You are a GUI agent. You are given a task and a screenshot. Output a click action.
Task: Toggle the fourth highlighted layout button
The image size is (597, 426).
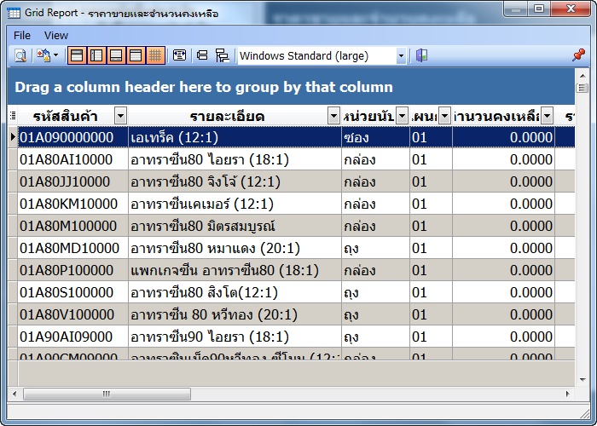pos(136,56)
